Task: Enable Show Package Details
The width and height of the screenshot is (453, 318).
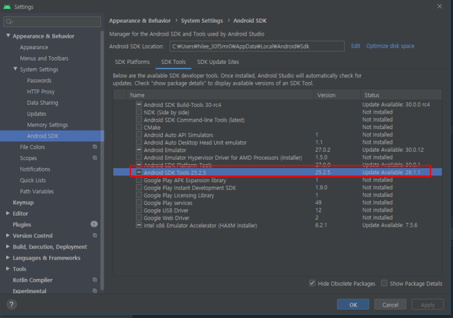Action: (x=384, y=283)
